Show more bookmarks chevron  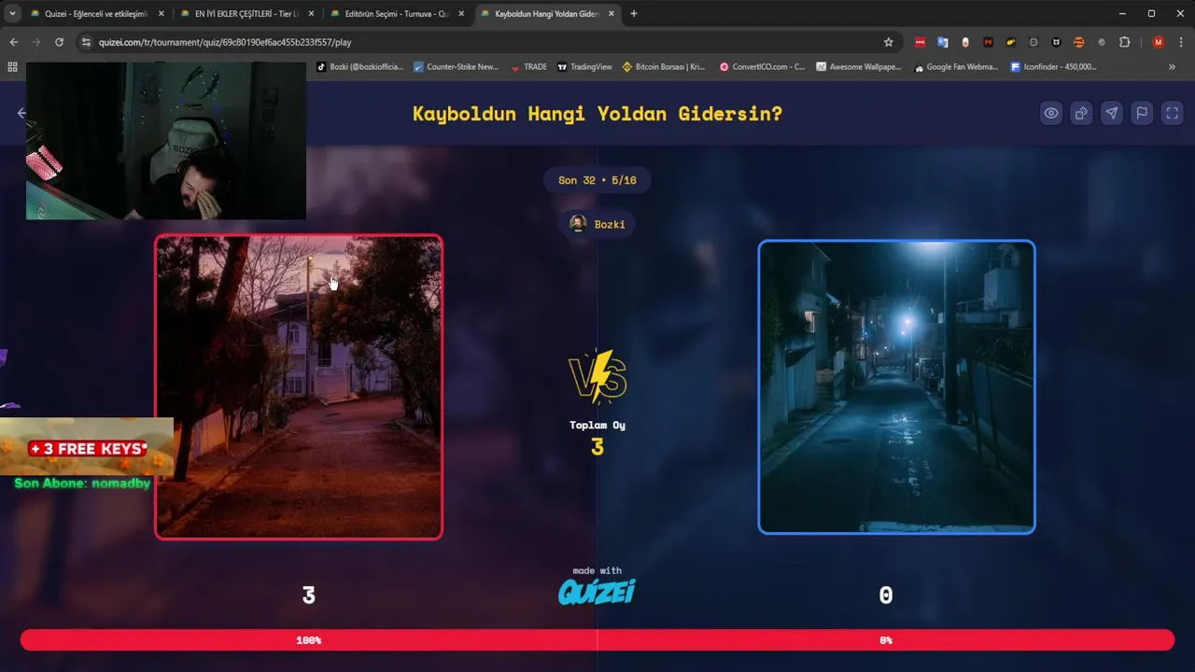coord(1172,67)
